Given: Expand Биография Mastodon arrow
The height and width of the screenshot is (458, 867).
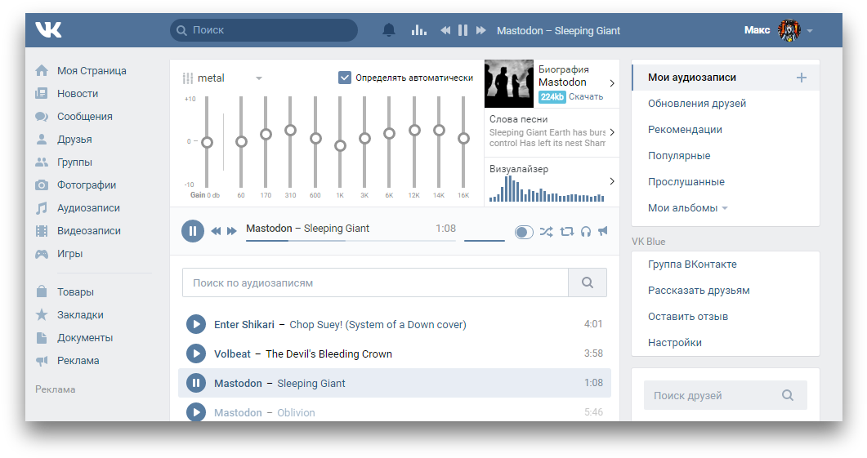Looking at the screenshot, I should [x=611, y=83].
